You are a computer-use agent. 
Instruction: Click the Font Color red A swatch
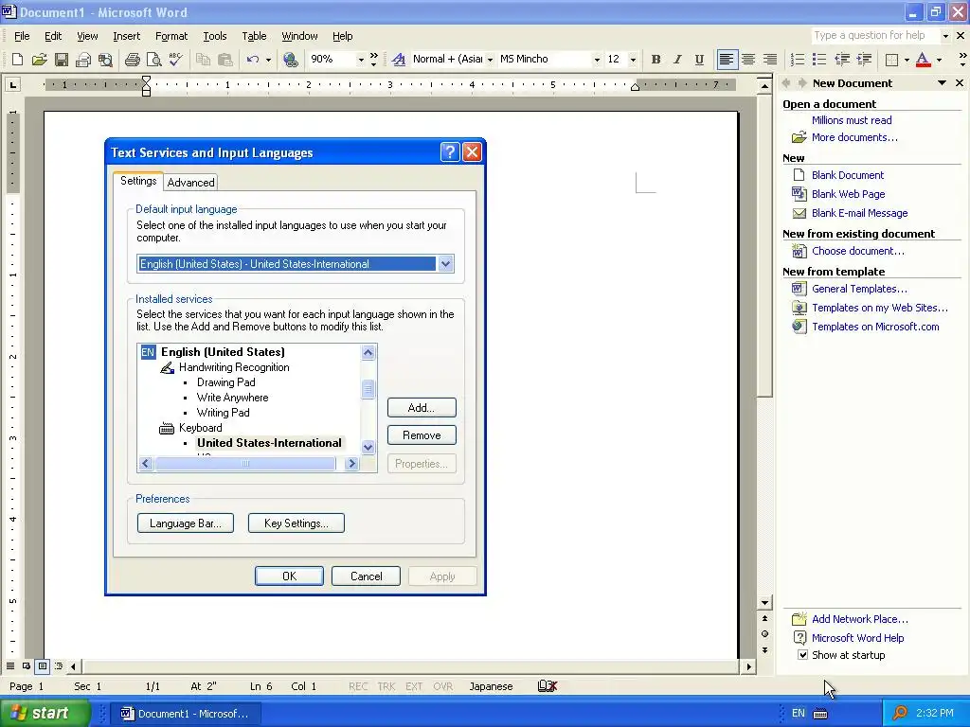point(923,60)
